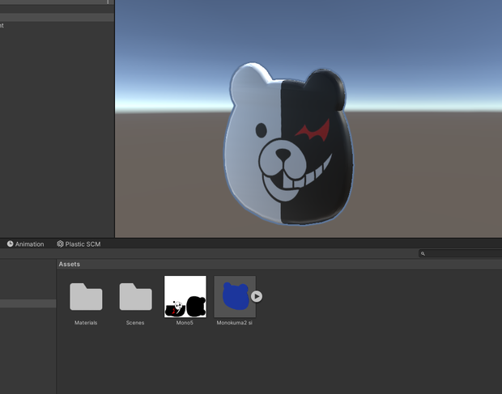This screenshot has height=394, width=502.
Task: Open the Plastic SCM tab
Action: (79, 244)
